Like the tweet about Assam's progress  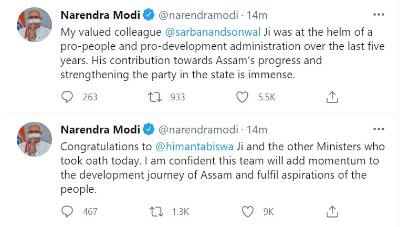(242, 97)
